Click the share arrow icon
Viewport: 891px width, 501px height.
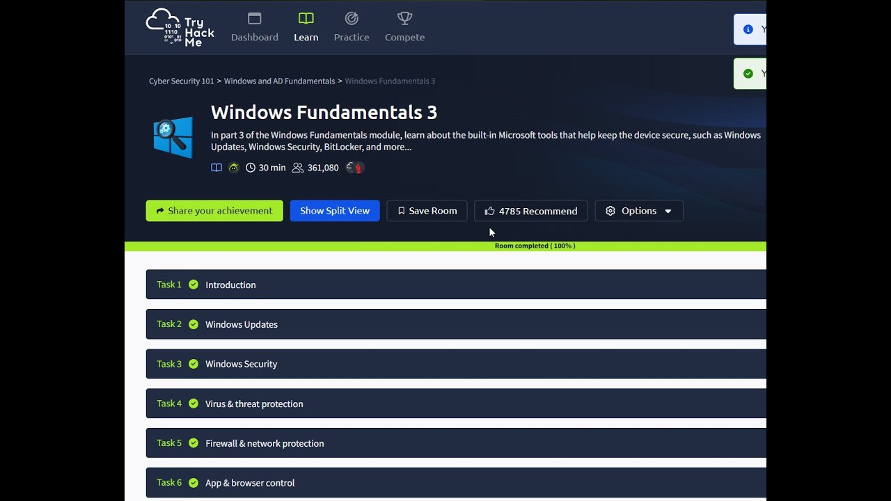(x=160, y=211)
